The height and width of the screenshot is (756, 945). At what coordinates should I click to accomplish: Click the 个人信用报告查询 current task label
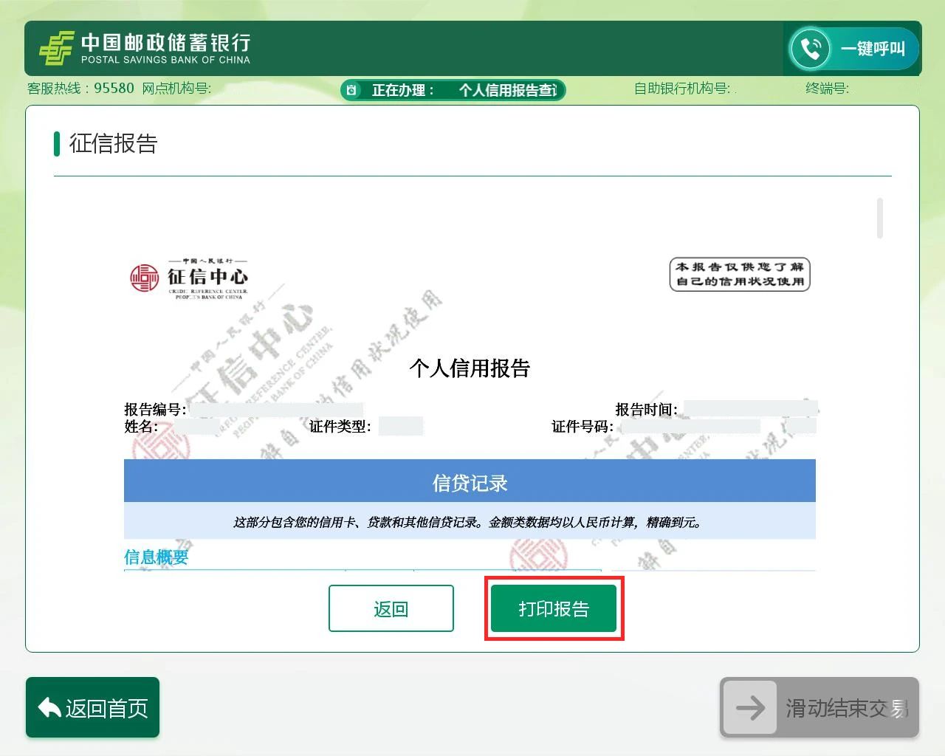click(x=508, y=90)
